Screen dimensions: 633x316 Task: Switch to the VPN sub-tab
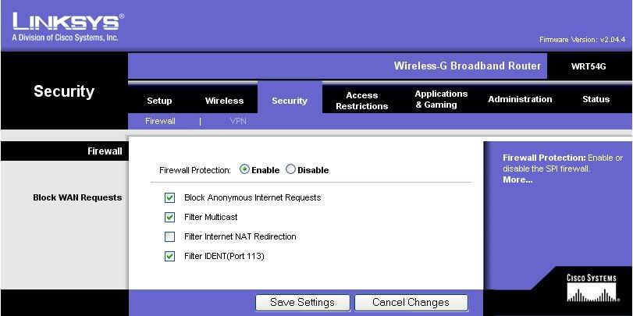tap(238, 121)
